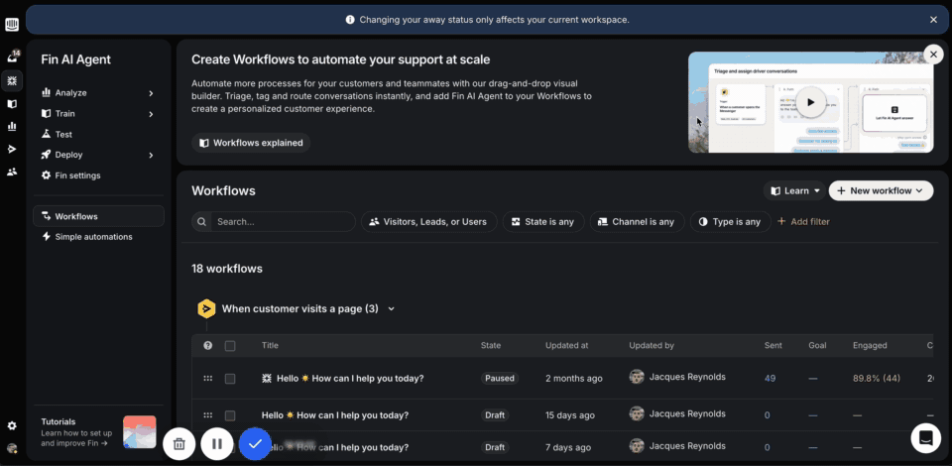952x466 pixels.
Task: Expand the Deploy section chevron
Action: pyautogui.click(x=151, y=156)
